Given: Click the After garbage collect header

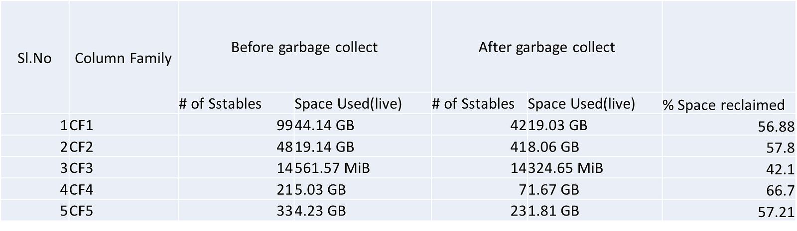Looking at the screenshot, I should (546, 47).
